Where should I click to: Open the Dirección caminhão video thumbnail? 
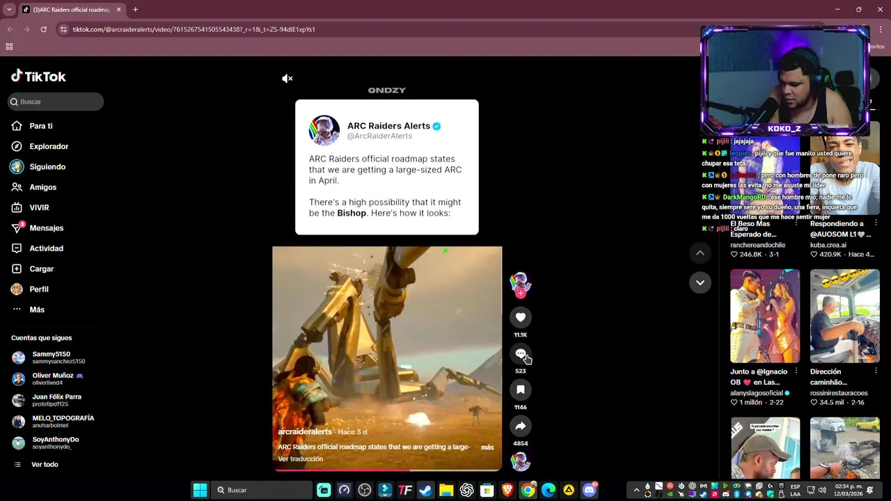(845, 317)
